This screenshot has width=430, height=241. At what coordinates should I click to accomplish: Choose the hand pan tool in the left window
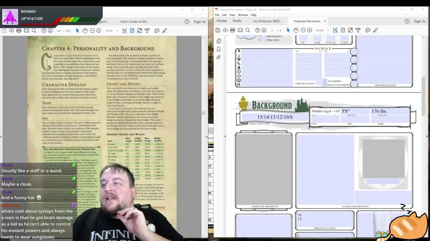[x=85, y=30]
